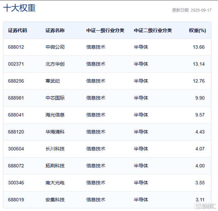Select security code 688019

[x=16, y=199]
